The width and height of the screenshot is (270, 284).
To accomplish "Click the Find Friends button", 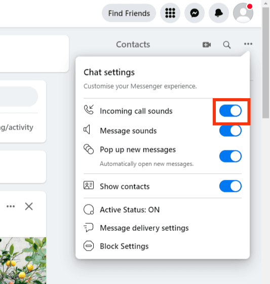I will pyautogui.click(x=129, y=13).
